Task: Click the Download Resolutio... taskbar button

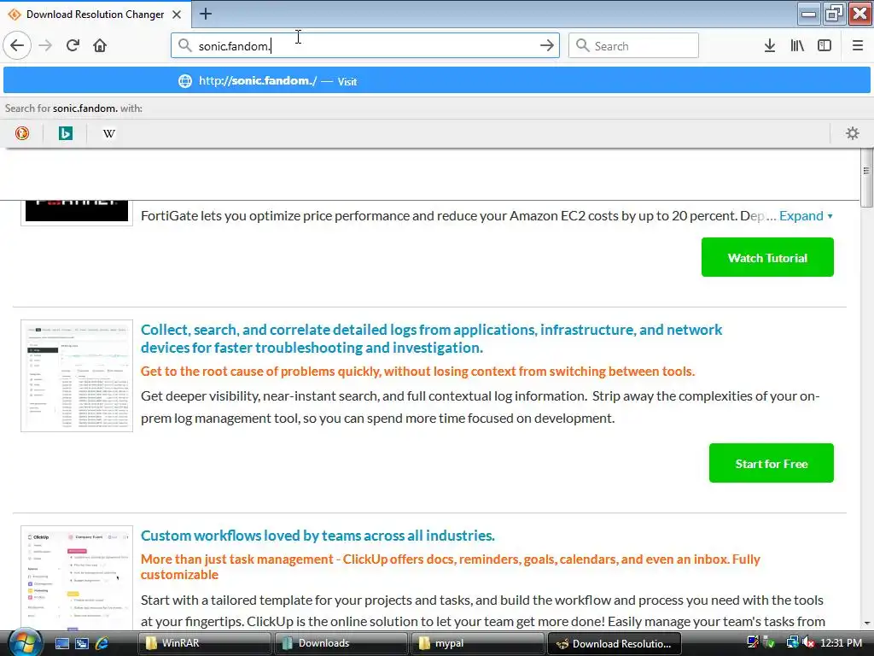Action: coord(615,643)
